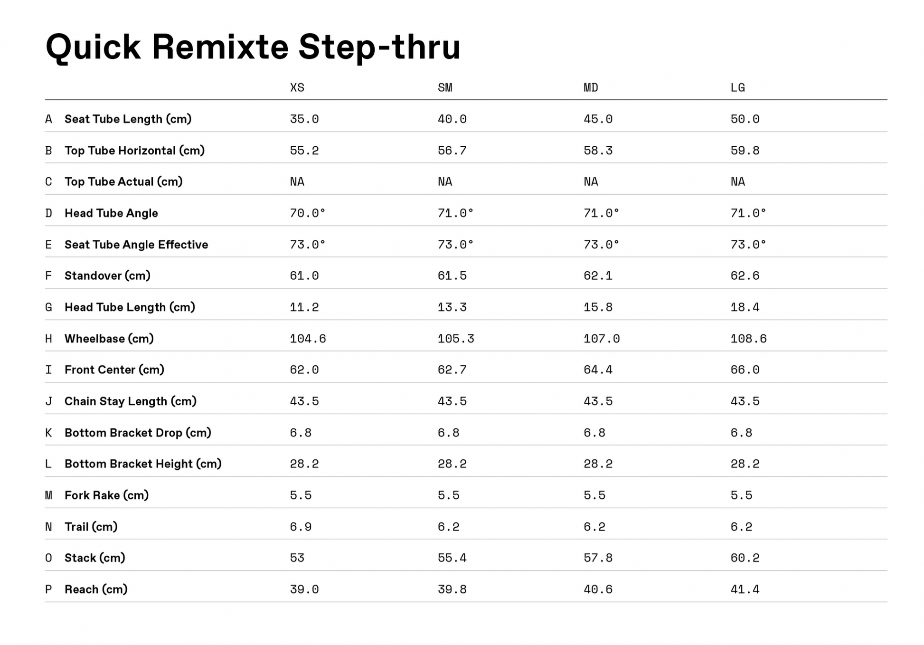
Task: Select the XS size column header
Action: (297, 88)
